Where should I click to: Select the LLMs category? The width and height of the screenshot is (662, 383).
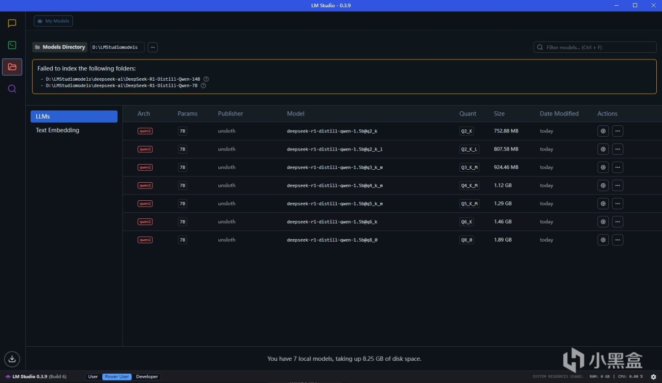point(74,116)
